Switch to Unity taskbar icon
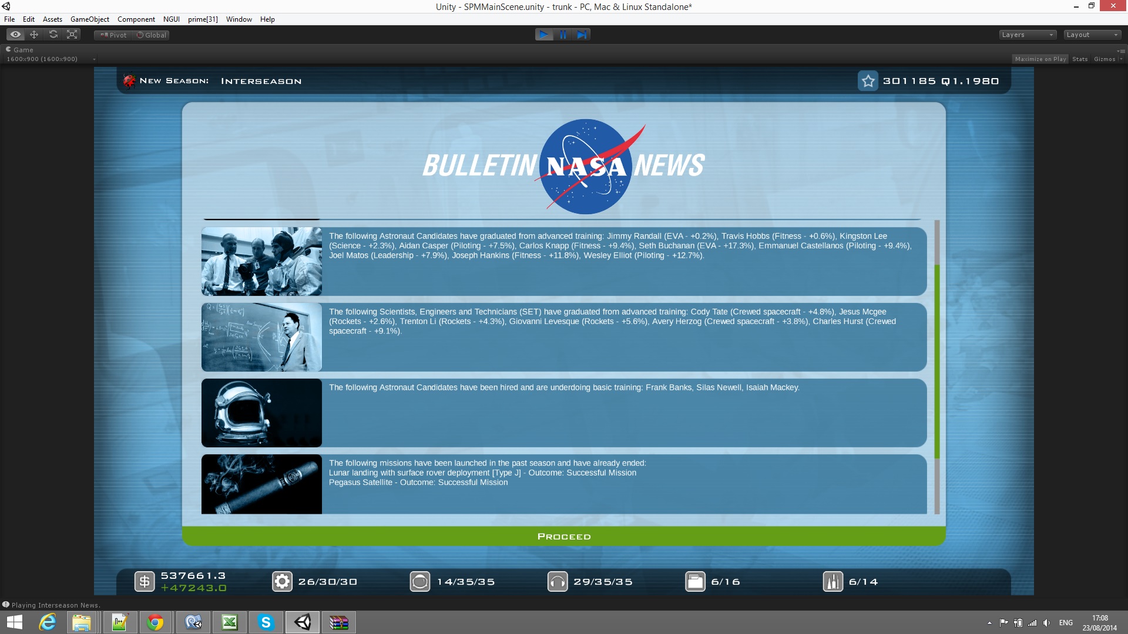This screenshot has width=1128, height=634. click(x=303, y=622)
